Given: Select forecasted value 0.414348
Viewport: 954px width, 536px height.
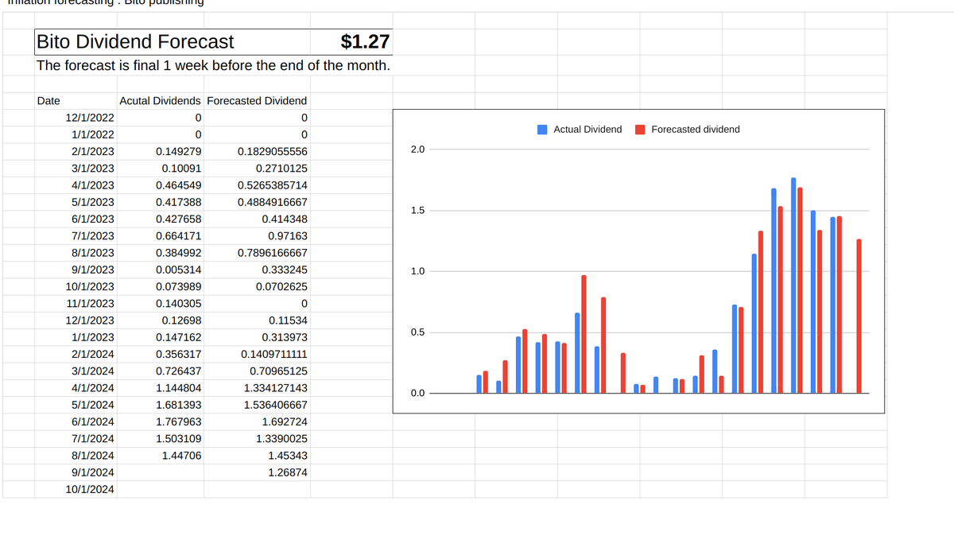Looking at the screenshot, I should tap(257, 219).
